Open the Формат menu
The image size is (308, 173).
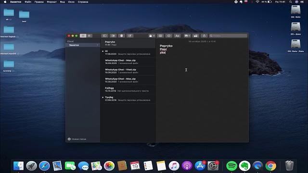[x=51, y=2]
